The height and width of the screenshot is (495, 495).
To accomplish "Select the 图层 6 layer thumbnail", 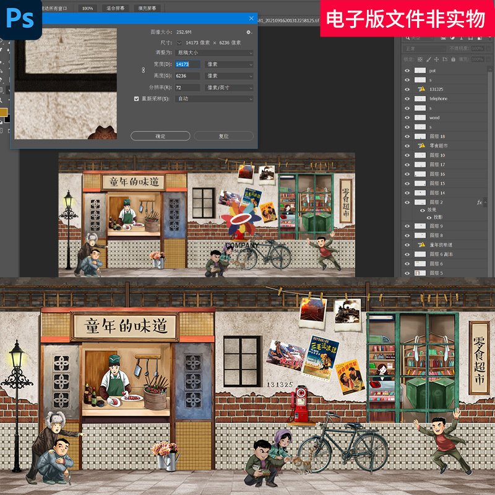I will point(420,264).
